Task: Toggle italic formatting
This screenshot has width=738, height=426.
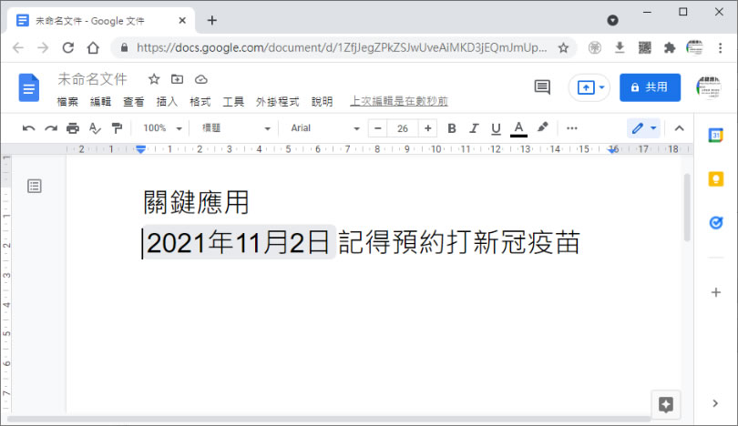Action: click(x=474, y=128)
